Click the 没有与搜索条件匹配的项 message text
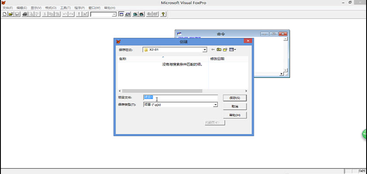 pyautogui.click(x=182, y=64)
